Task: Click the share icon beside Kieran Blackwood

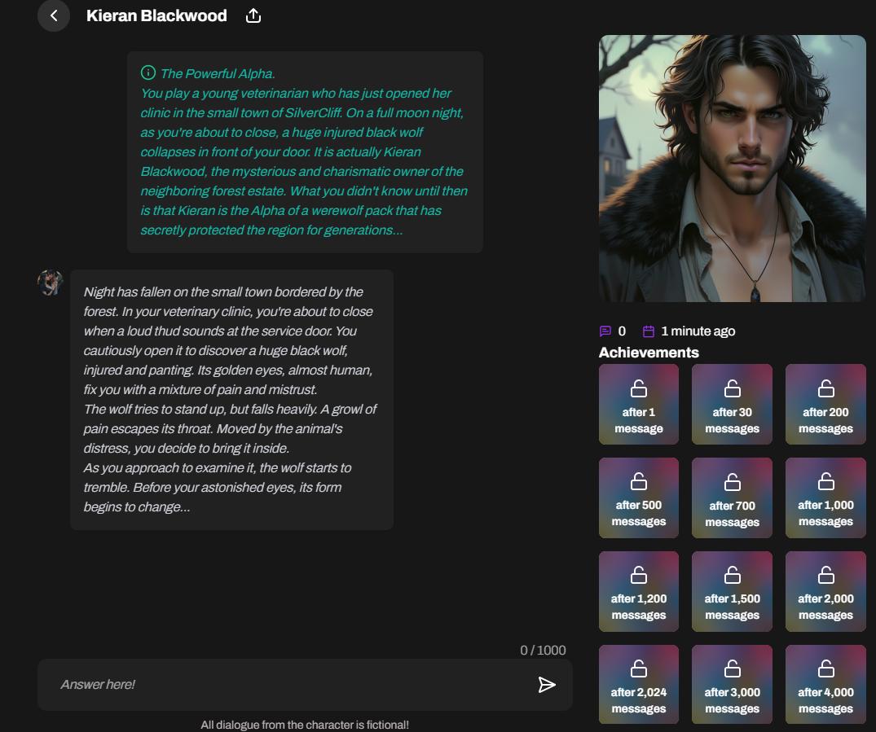Action: point(253,15)
